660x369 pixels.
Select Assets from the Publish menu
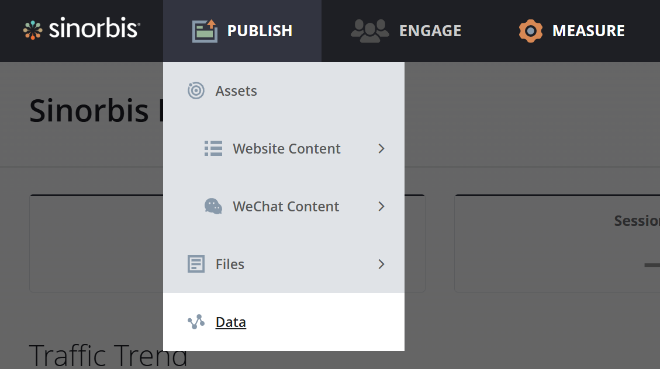pos(236,90)
